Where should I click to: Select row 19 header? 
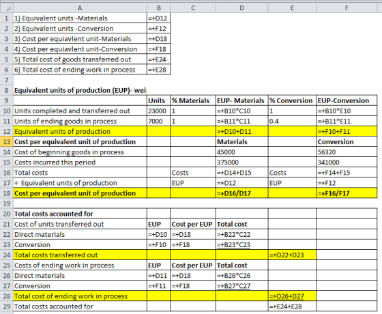pyautogui.click(x=7, y=203)
